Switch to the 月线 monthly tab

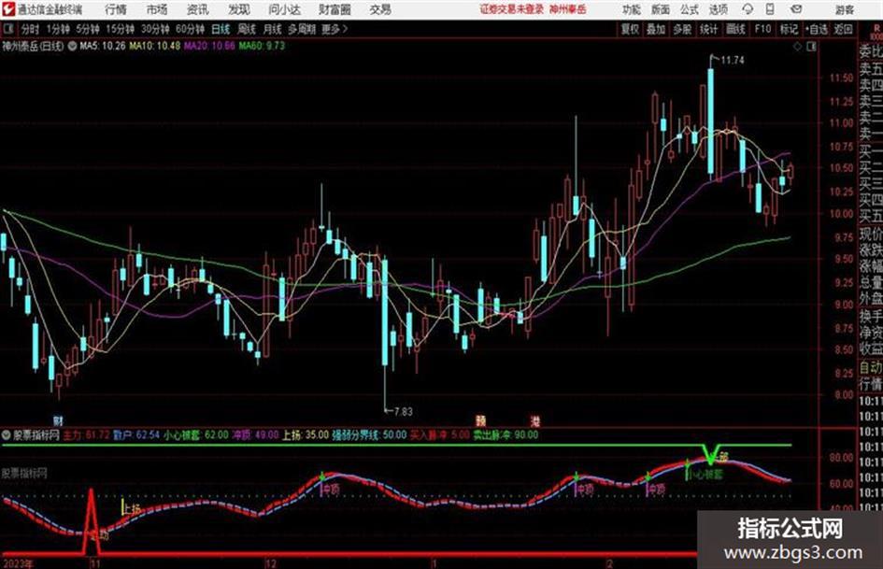click(273, 29)
